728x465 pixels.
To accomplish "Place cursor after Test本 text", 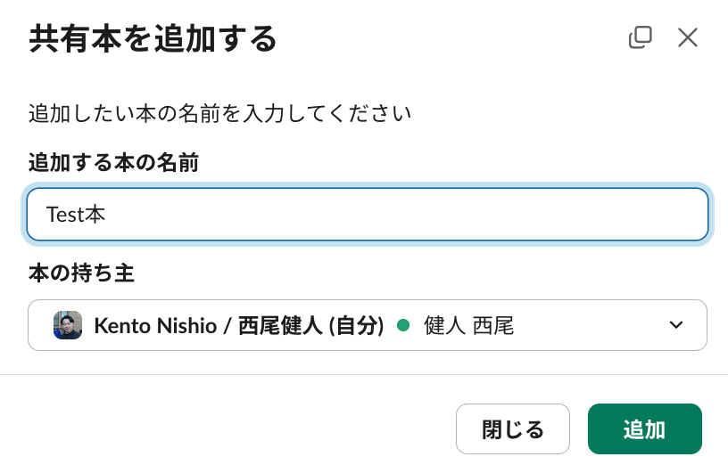I will pyautogui.click(x=106, y=215).
